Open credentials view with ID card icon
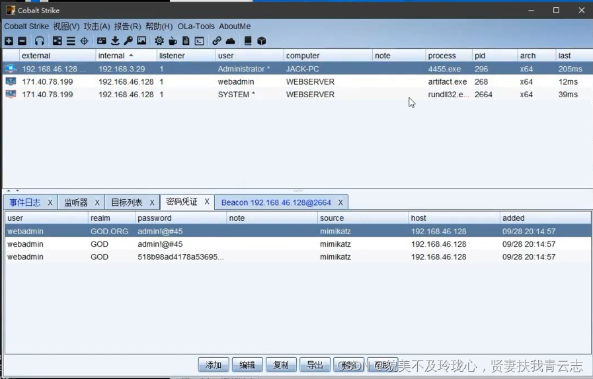The height and width of the screenshot is (379, 593). pos(101,41)
